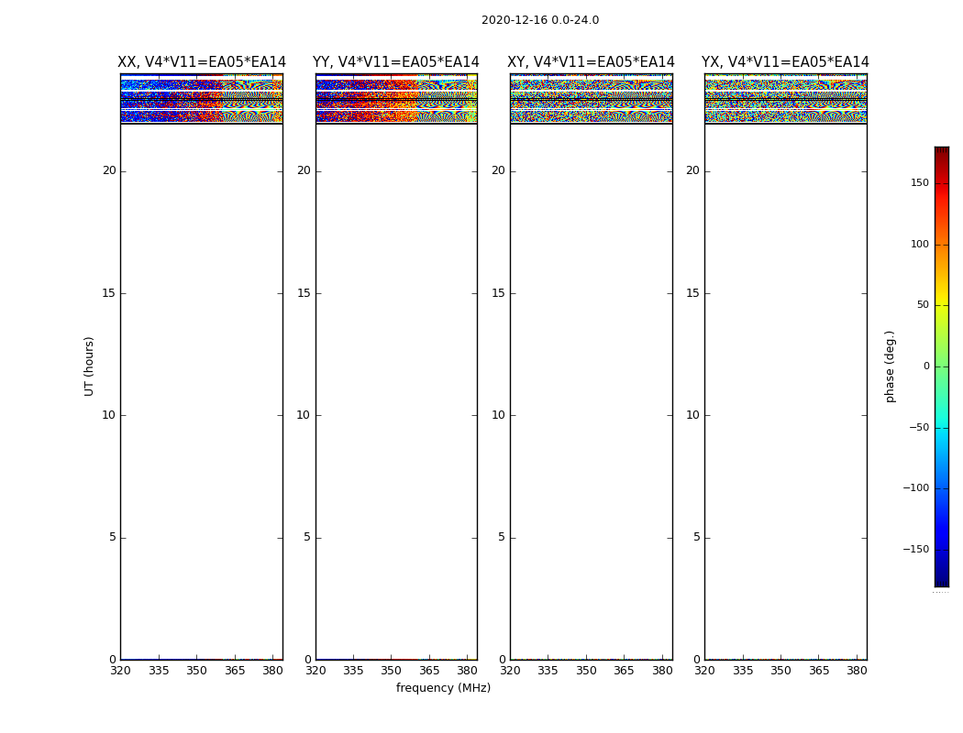Click the phase data strip in XX panel

(x=201, y=99)
